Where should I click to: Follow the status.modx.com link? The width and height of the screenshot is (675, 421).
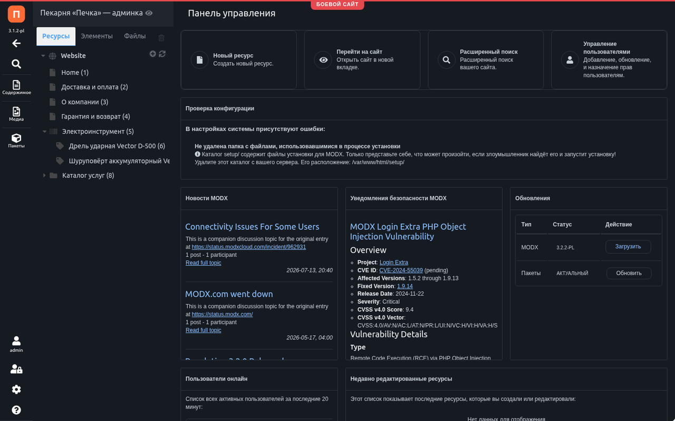222,314
